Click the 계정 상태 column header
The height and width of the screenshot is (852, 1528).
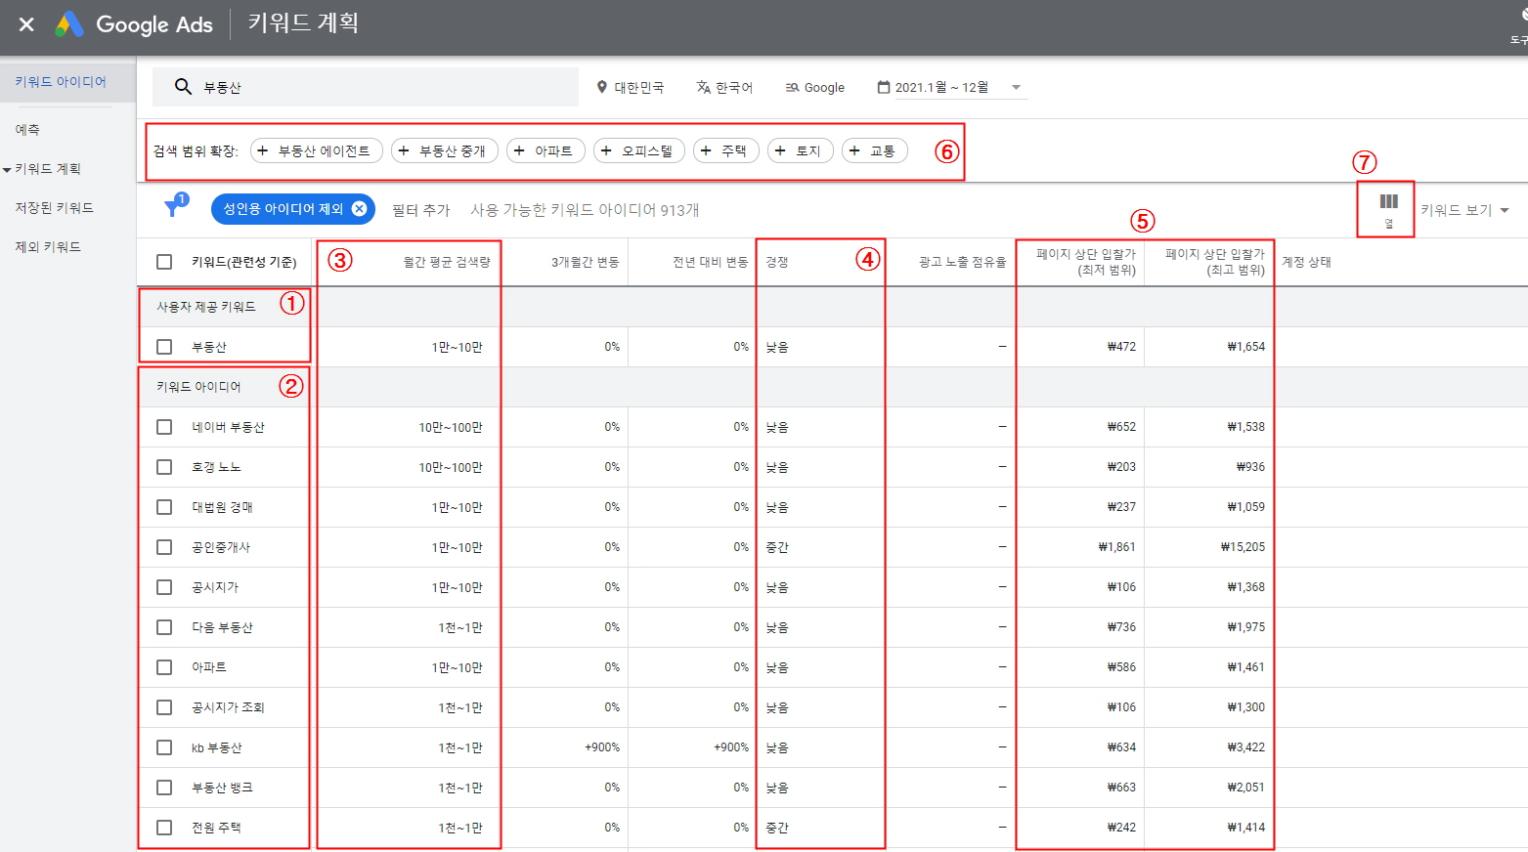click(x=1307, y=262)
